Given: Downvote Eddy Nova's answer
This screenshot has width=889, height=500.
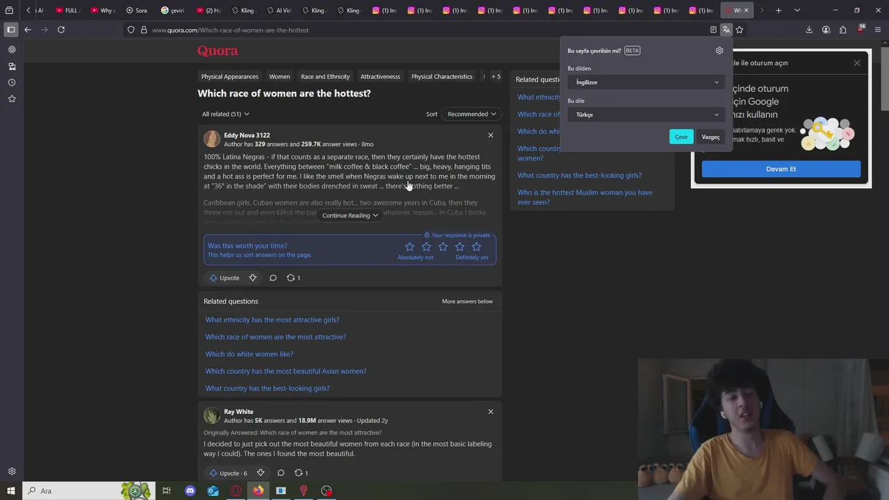Looking at the screenshot, I should (253, 278).
